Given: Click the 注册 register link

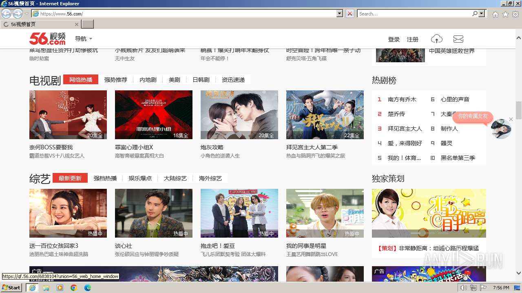Looking at the screenshot, I should [413, 39].
